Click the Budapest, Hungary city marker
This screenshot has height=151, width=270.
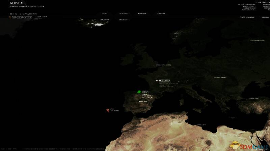[x=219, y=77]
